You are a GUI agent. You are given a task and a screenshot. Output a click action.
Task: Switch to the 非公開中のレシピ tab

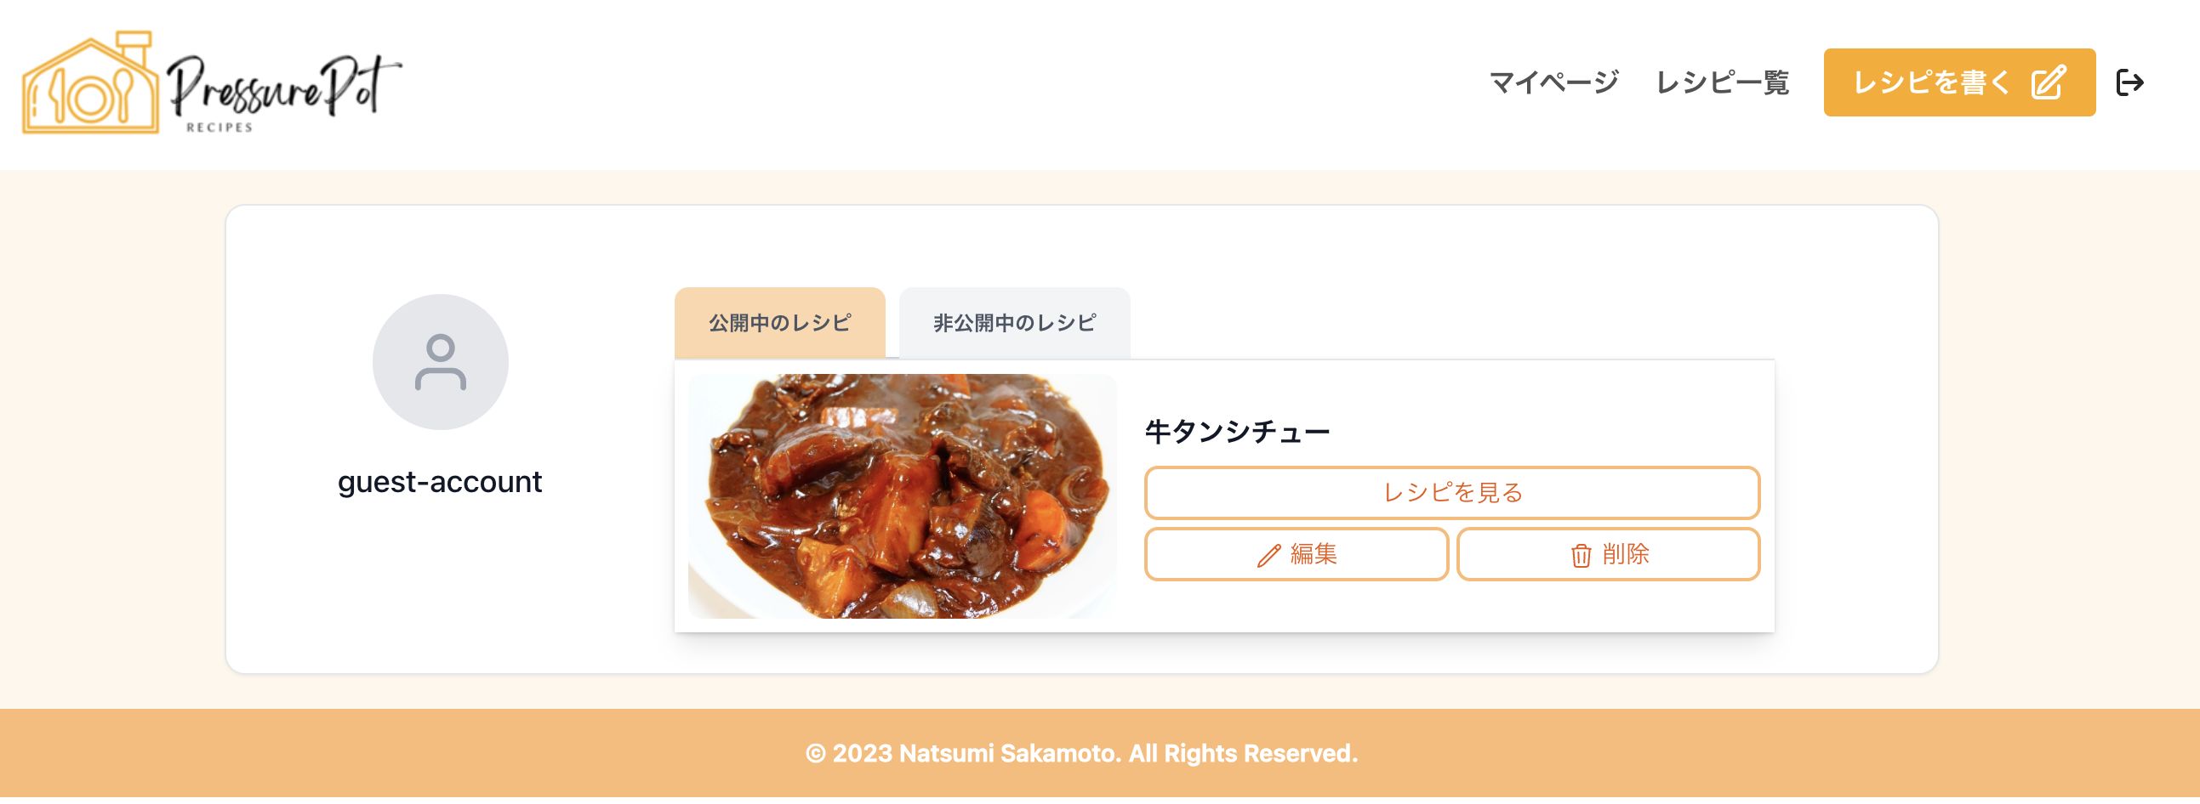point(1015,322)
